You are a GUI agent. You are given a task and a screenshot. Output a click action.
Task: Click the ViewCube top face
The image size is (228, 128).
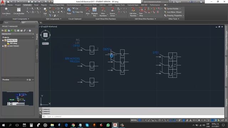click(45, 35)
